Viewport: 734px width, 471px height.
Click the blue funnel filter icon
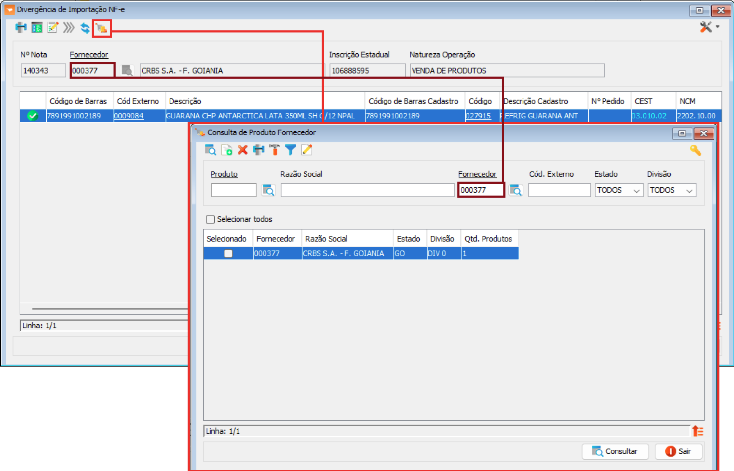290,150
